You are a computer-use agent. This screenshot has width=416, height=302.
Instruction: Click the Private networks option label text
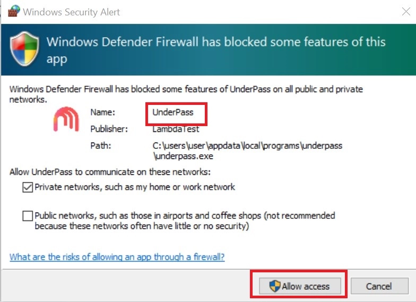point(135,187)
